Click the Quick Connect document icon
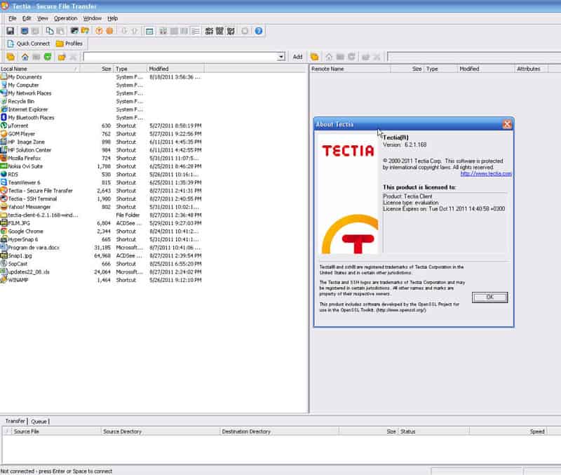561x475 pixels. coord(11,44)
